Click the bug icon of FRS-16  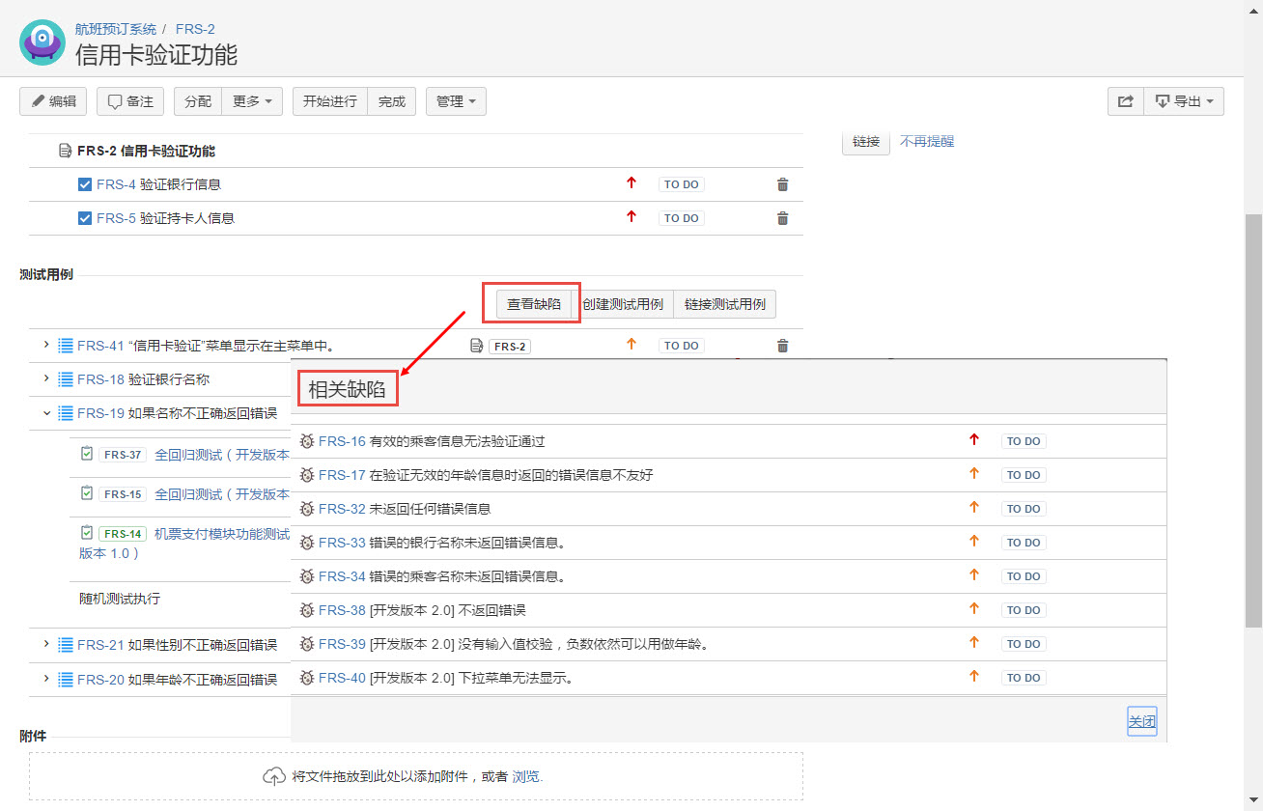[307, 441]
